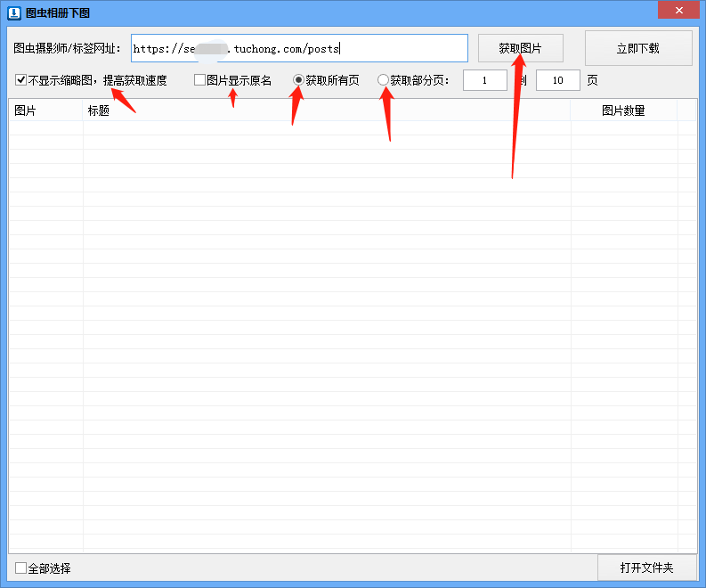
Task: Tick the 全部选择 checkbox
Action: coord(21,568)
